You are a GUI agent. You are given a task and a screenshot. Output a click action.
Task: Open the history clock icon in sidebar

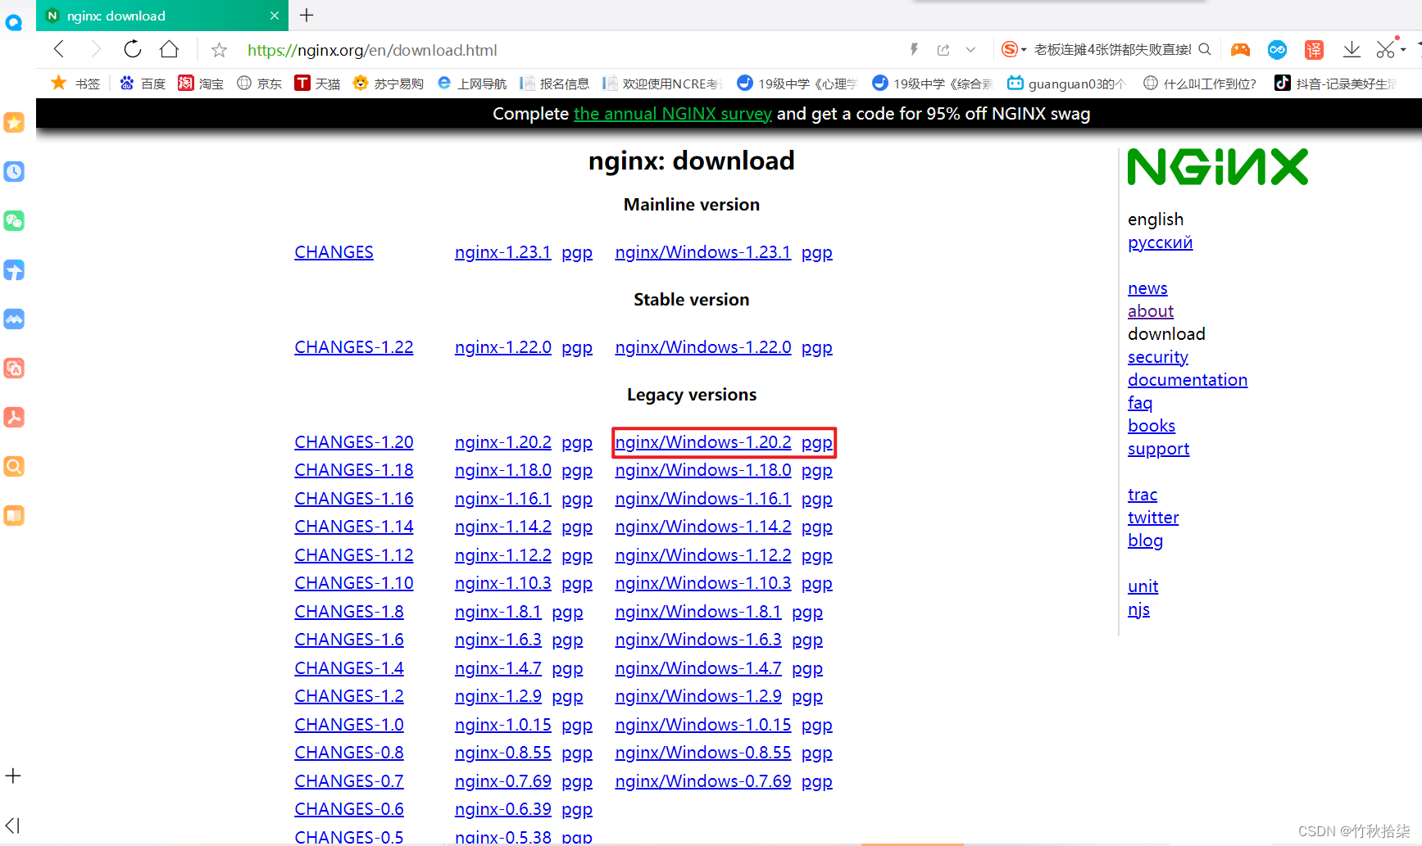[x=14, y=172]
